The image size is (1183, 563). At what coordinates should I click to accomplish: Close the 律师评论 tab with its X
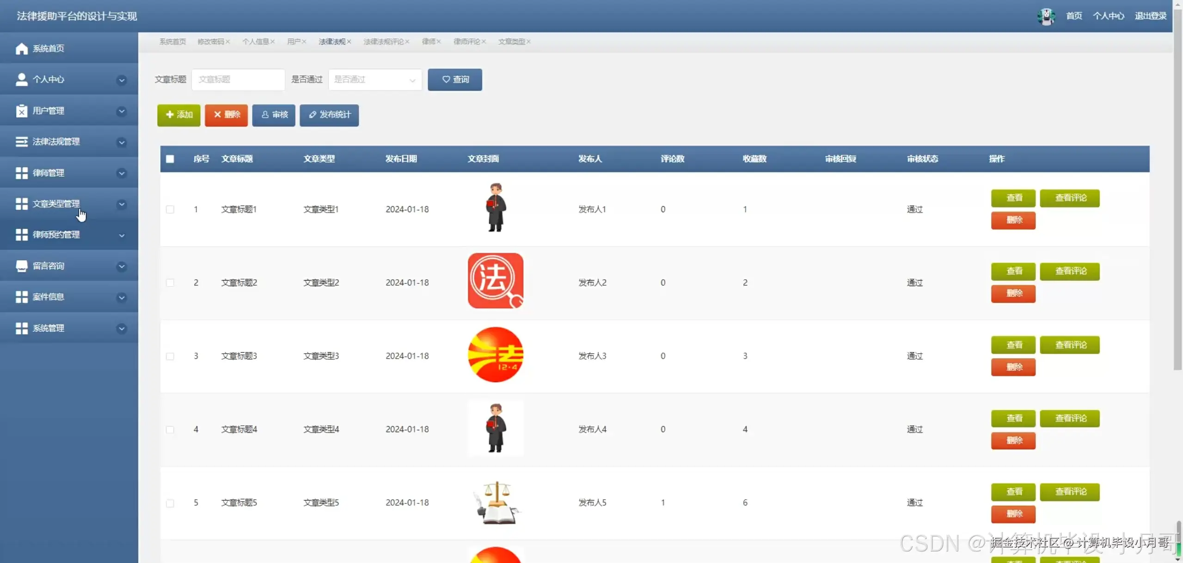[484, 42]
